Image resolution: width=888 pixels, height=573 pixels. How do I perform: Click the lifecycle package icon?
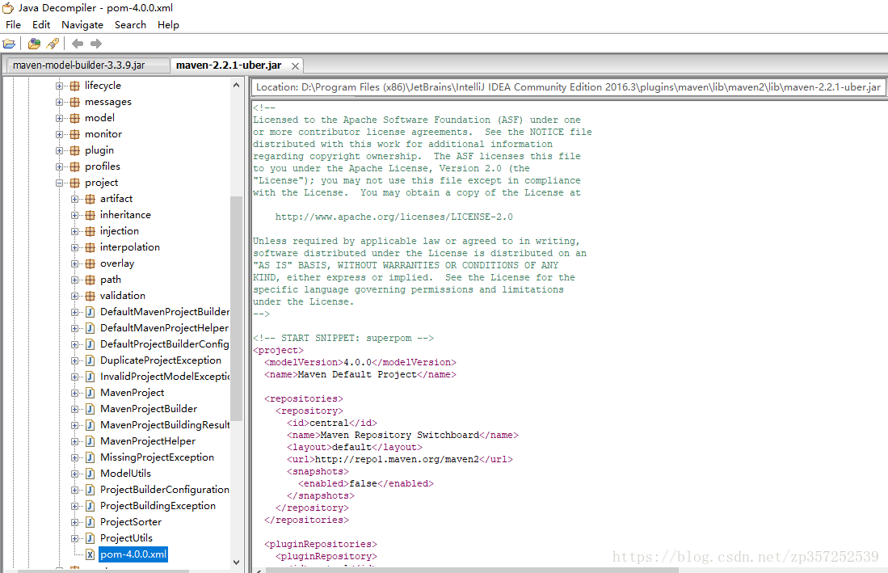pos(75,86)
